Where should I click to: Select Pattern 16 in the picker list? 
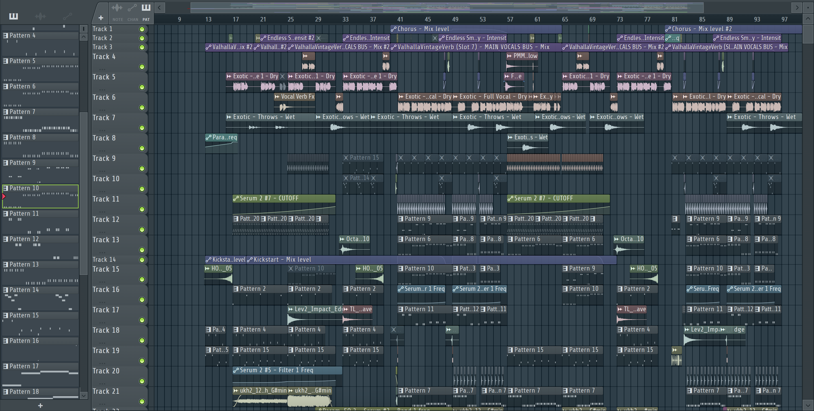click(40, 349)
